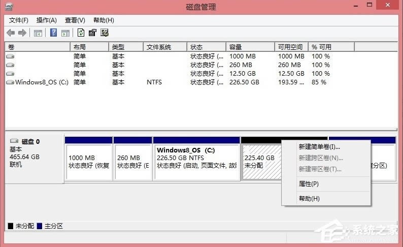Click the 联机 status text of disk 0
This screenshot has height=247, width=403.
[x=16, y=164]
